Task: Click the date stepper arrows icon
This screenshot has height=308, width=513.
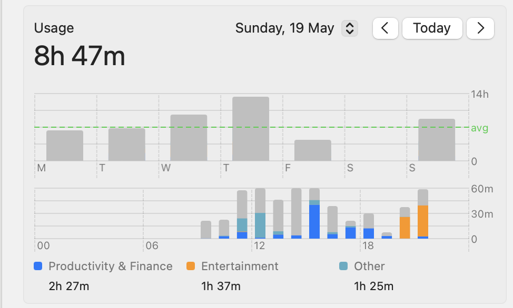Action: tap(350, 28)
